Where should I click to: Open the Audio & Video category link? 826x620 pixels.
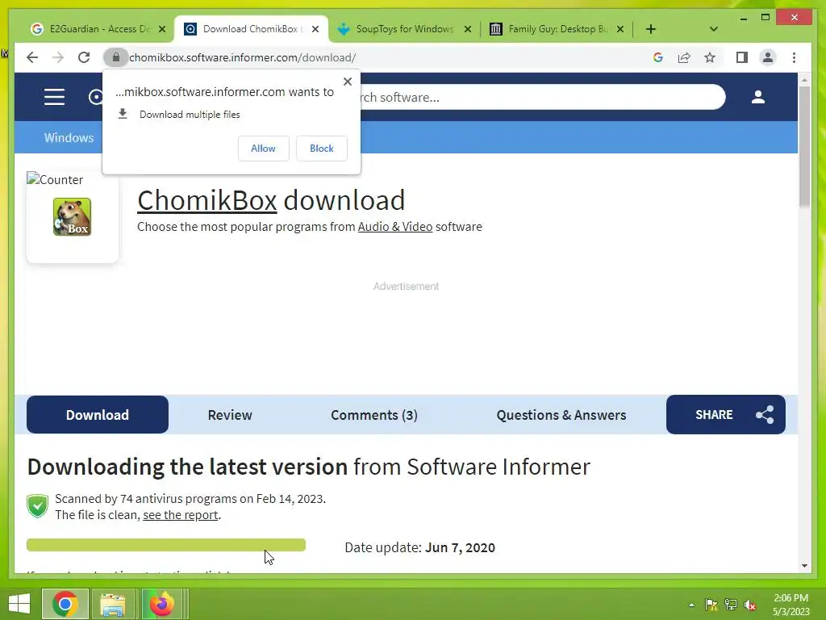tap(395, 227)
